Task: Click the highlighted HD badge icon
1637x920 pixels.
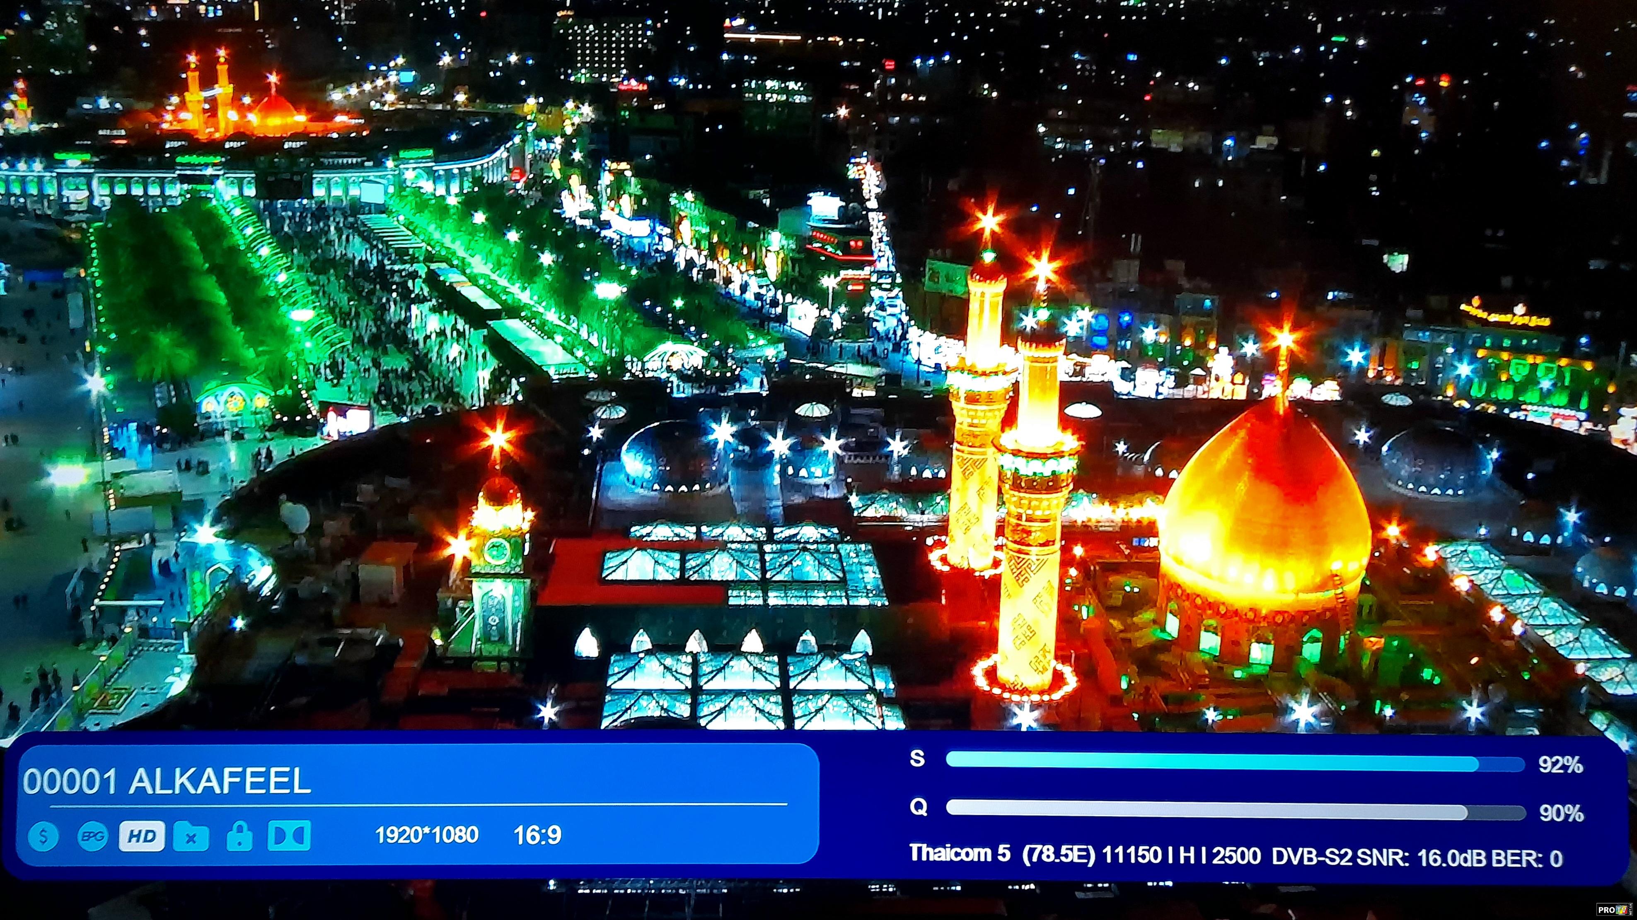Action: pos(142,837)
